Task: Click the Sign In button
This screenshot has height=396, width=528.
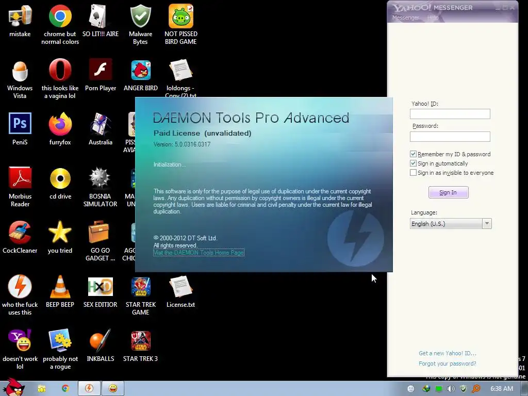Action: (448, 192)
